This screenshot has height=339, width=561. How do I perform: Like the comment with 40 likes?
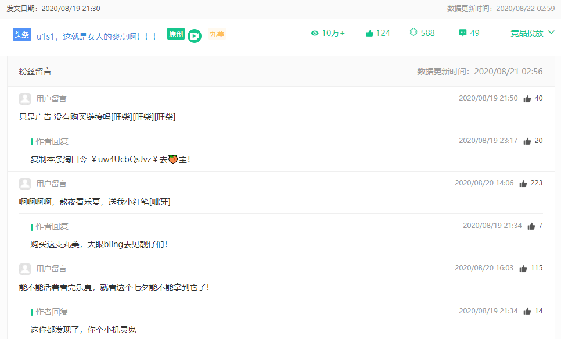(x=527, y=99)
